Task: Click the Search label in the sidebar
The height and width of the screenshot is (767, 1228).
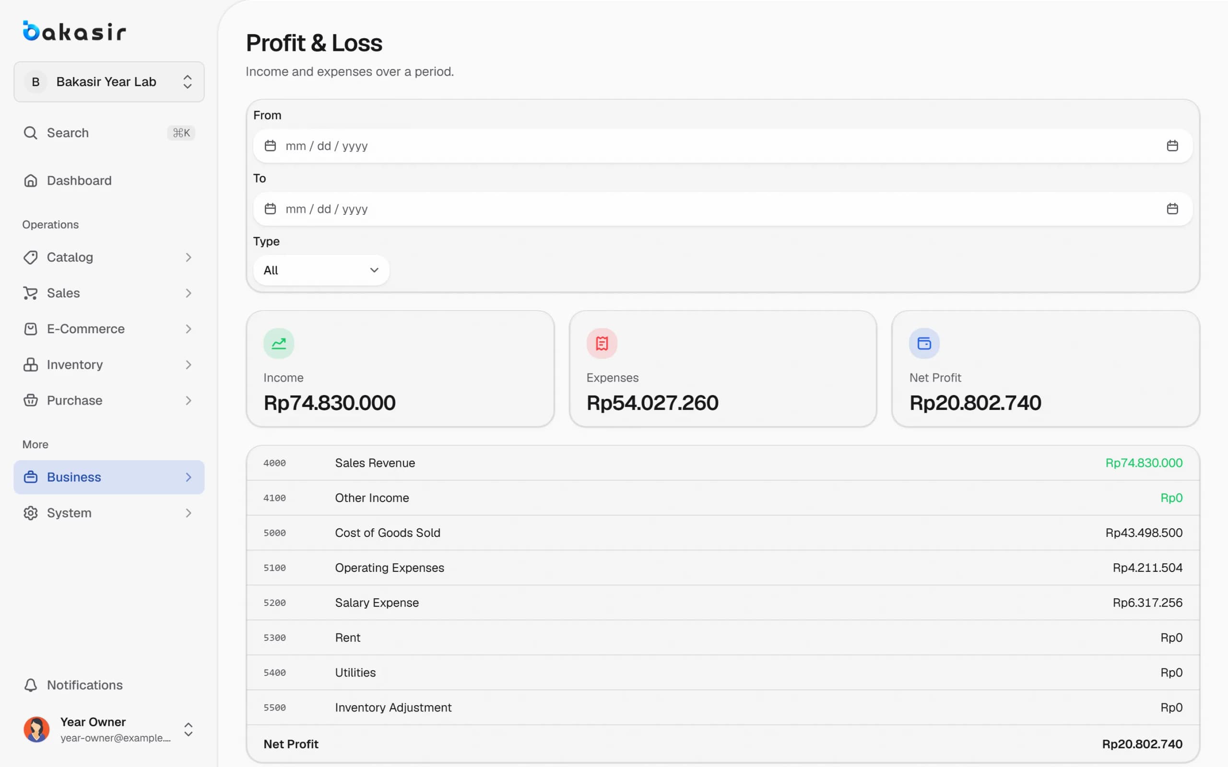Action: click(68, 133)
